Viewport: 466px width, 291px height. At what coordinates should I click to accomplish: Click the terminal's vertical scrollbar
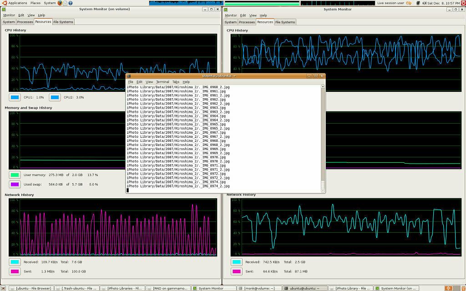coord(323,136)
